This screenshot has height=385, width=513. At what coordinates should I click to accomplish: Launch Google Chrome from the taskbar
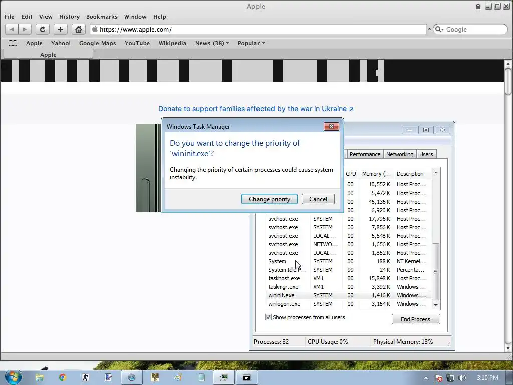tap(62, 378)
